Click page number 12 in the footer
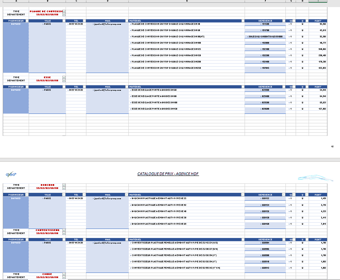 pyautogui.click(x=332, y=146)
